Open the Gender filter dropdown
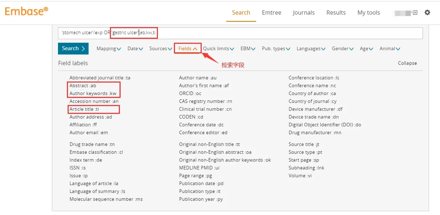The height and width of the screenshot is (215, 440). (343, 49)
